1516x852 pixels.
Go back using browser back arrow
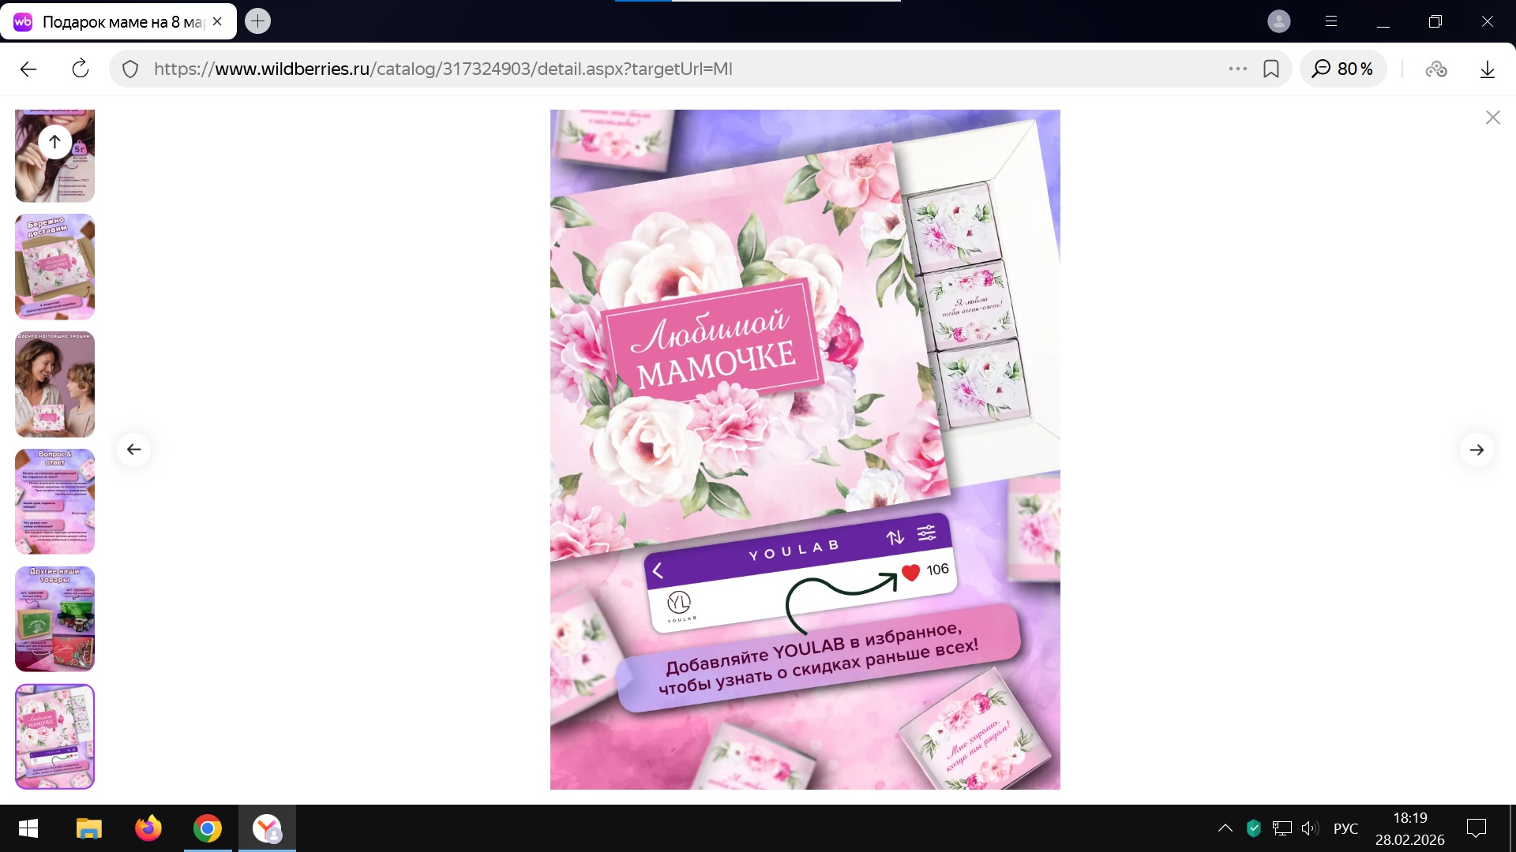(x=28, y=69)
